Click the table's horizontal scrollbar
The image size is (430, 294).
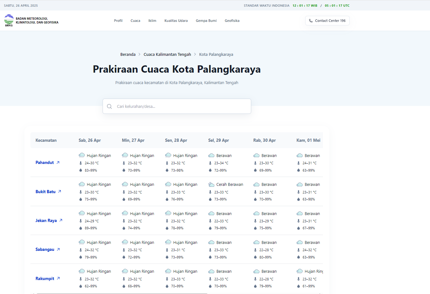122,293
